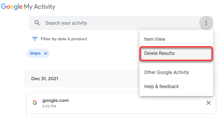221x116 pixels.
Task: Click the Maps filter chip label
Action: click(35, 53)
